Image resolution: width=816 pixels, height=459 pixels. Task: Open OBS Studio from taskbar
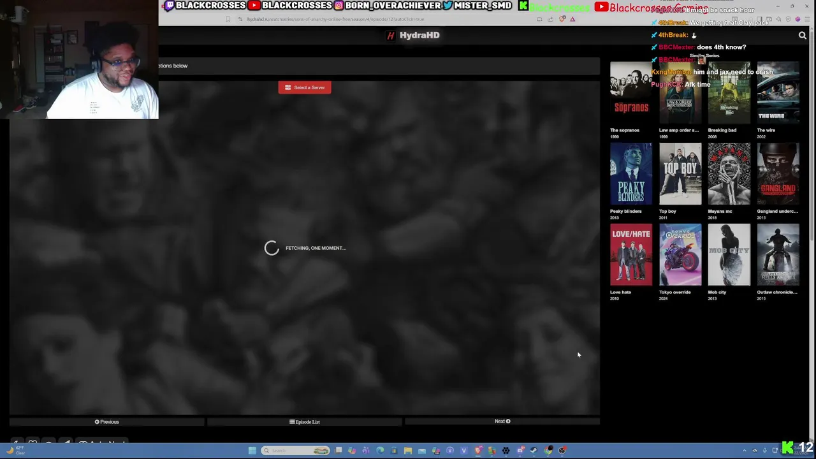pyautogui.click(x=562, y=451)
